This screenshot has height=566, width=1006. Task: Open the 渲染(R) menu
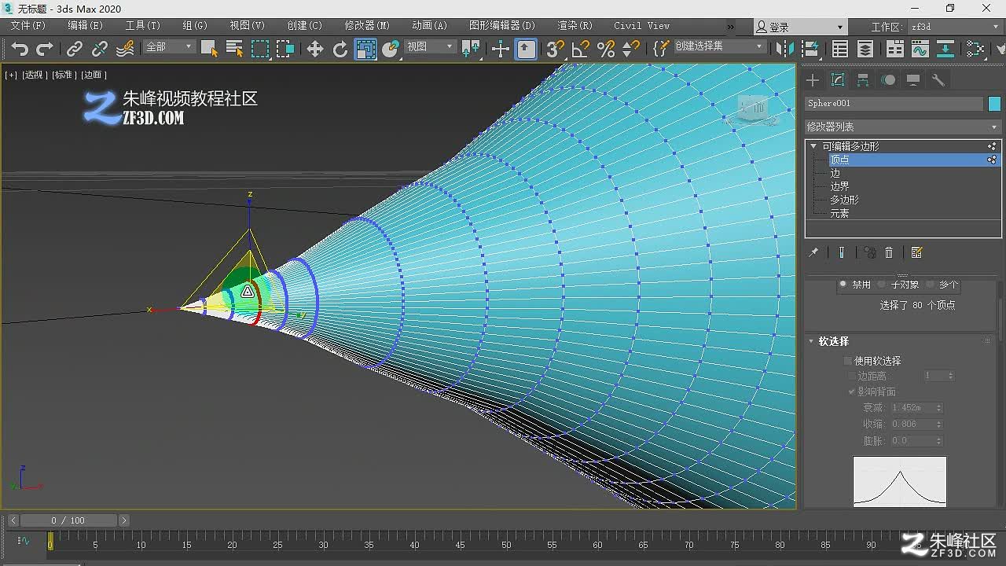tap(575, 26)
